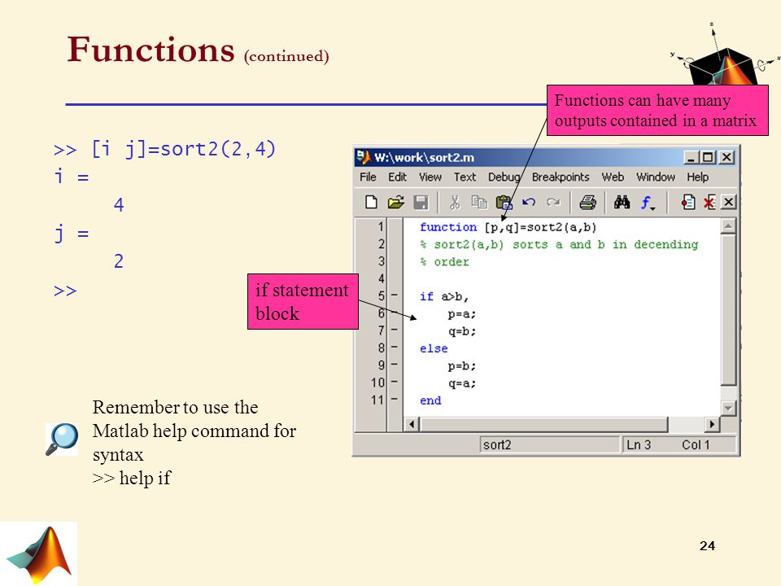Redo the last undone edit

pos(553,203)
